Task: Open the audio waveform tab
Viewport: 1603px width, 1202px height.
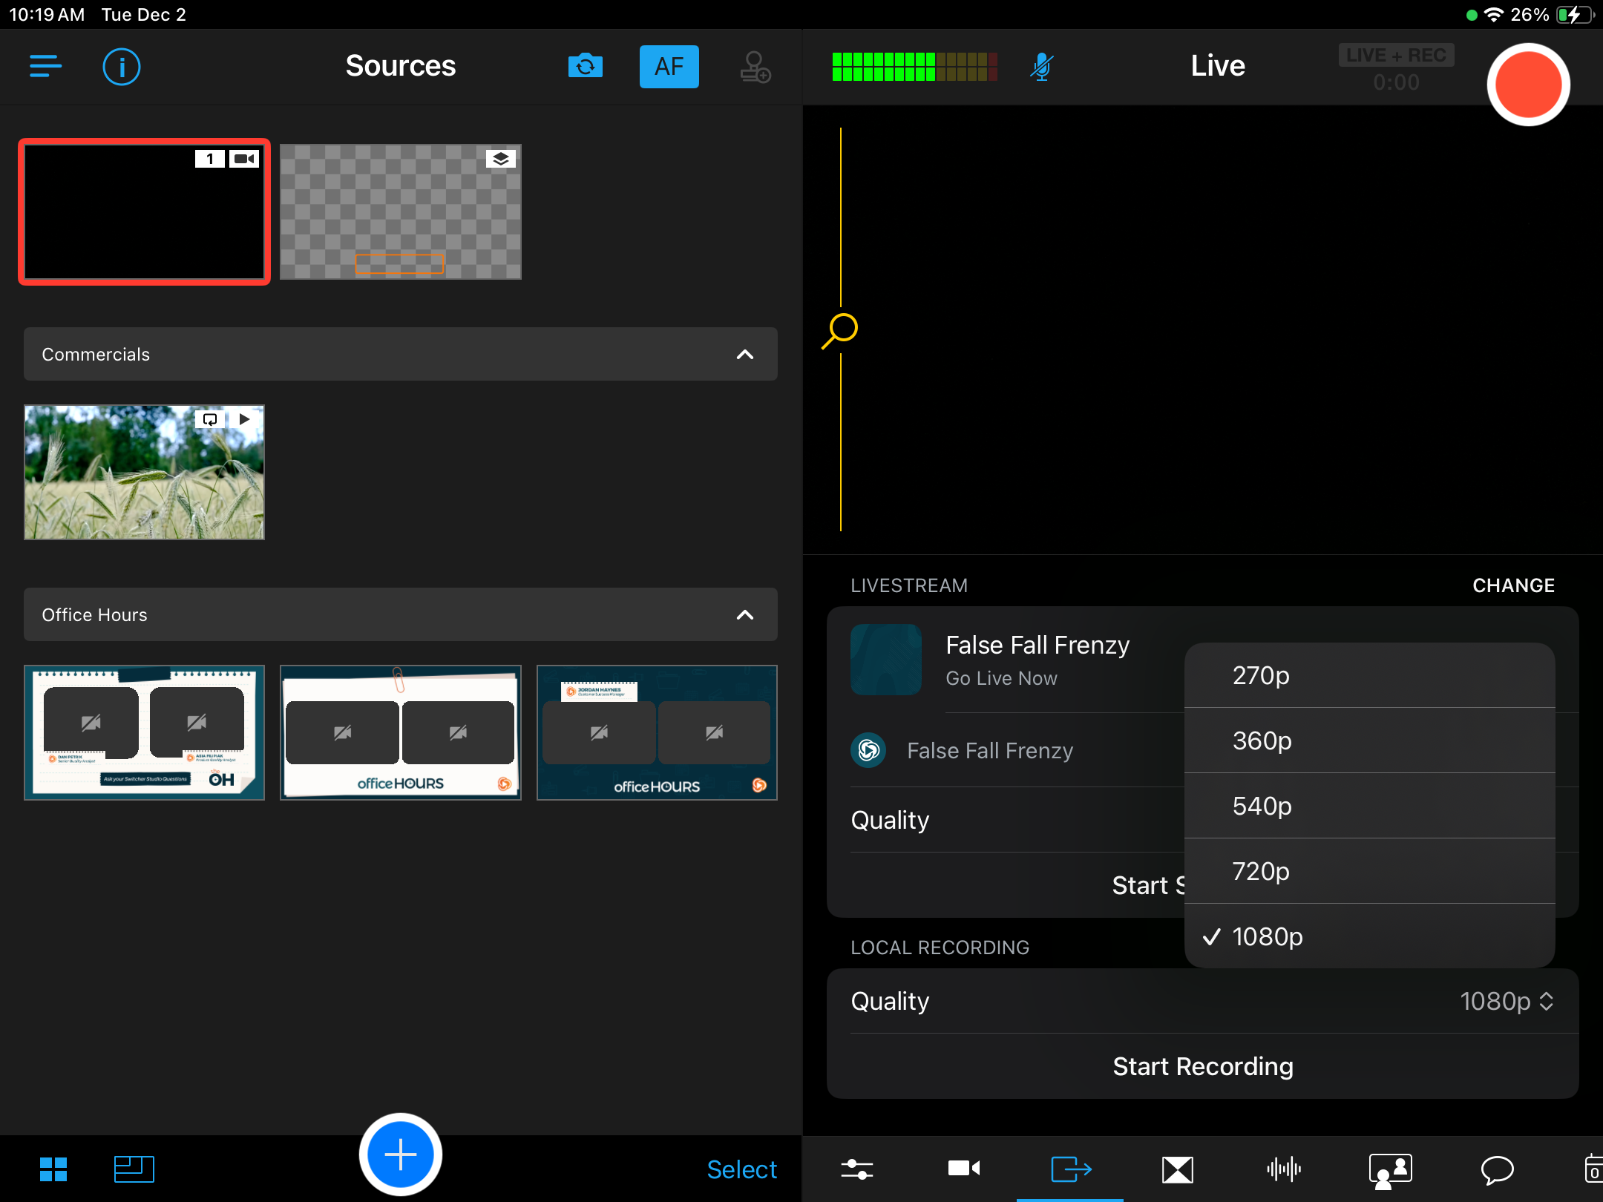Action: tap(1283, 1169)
